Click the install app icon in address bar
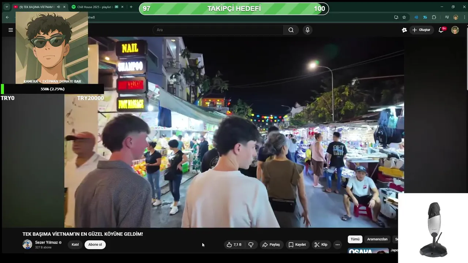The height and width of the screenshot is (263, 468). click(x=396, y=17)
